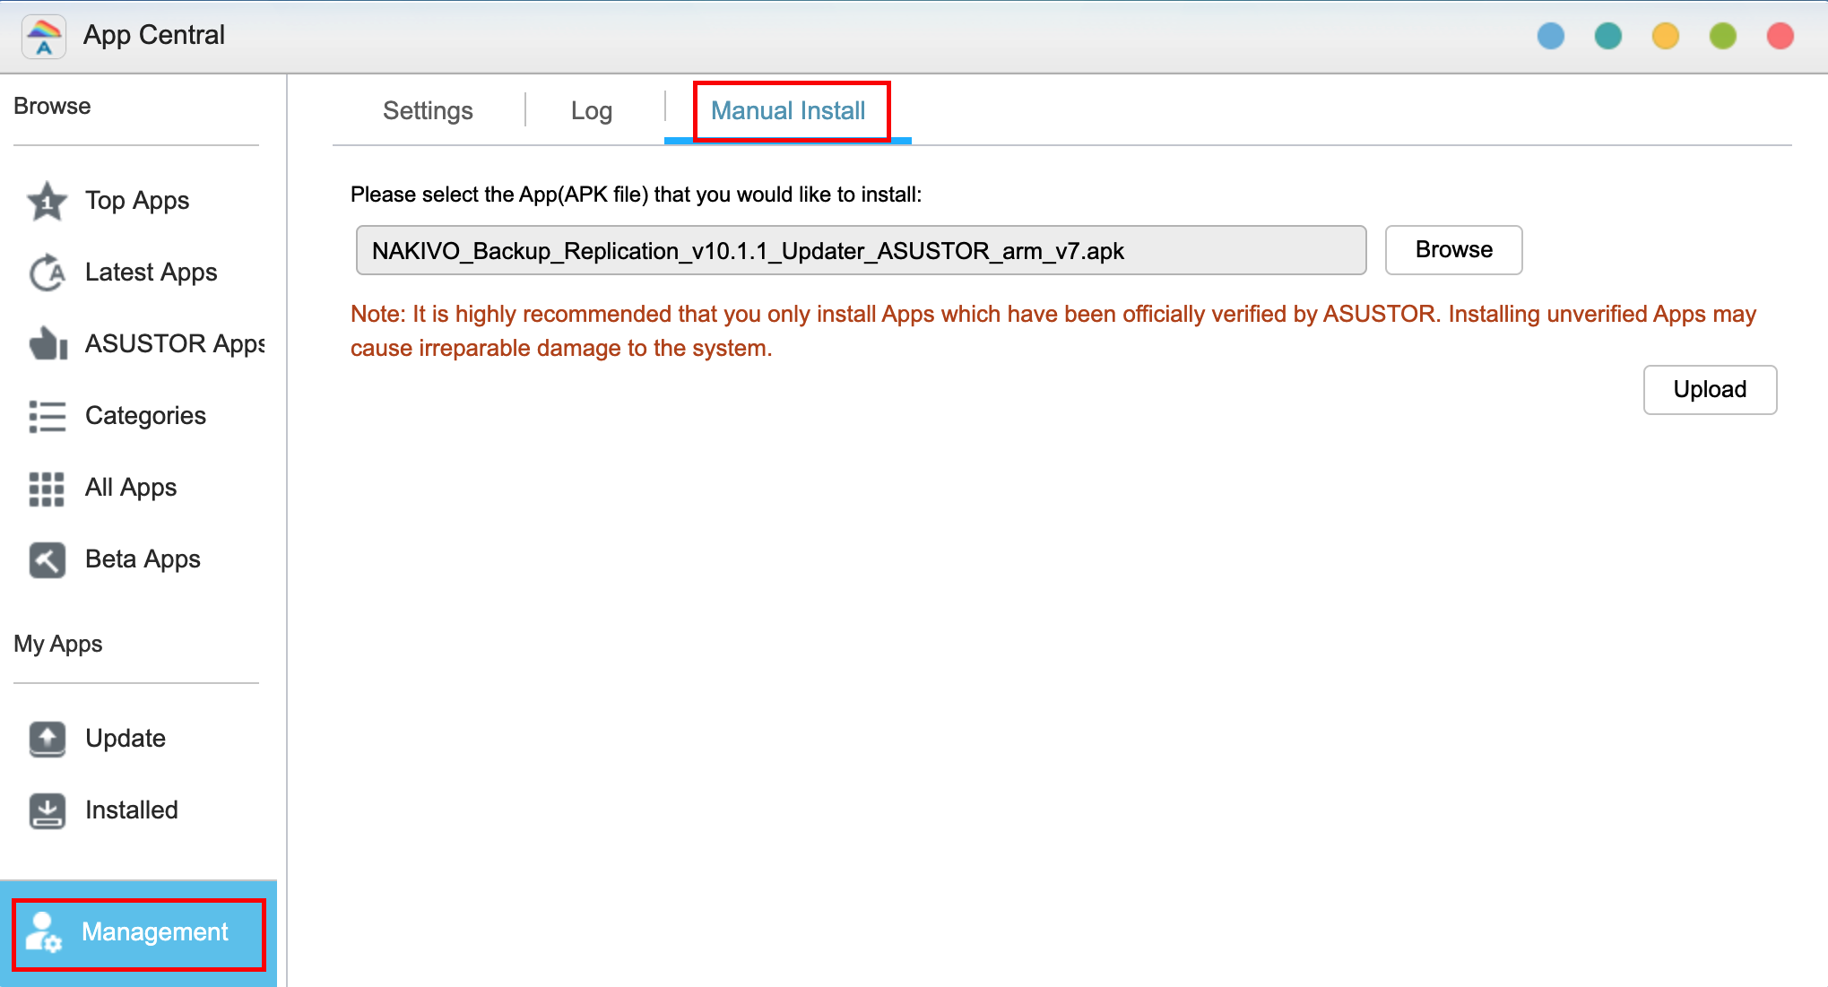The height and width of the screenshot is (987, 1828).
Task: Click the Update upload-arrow icon
Action: click(x=48, y=739)
